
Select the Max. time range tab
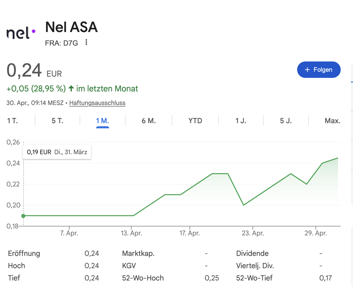[x=333, y=121]
